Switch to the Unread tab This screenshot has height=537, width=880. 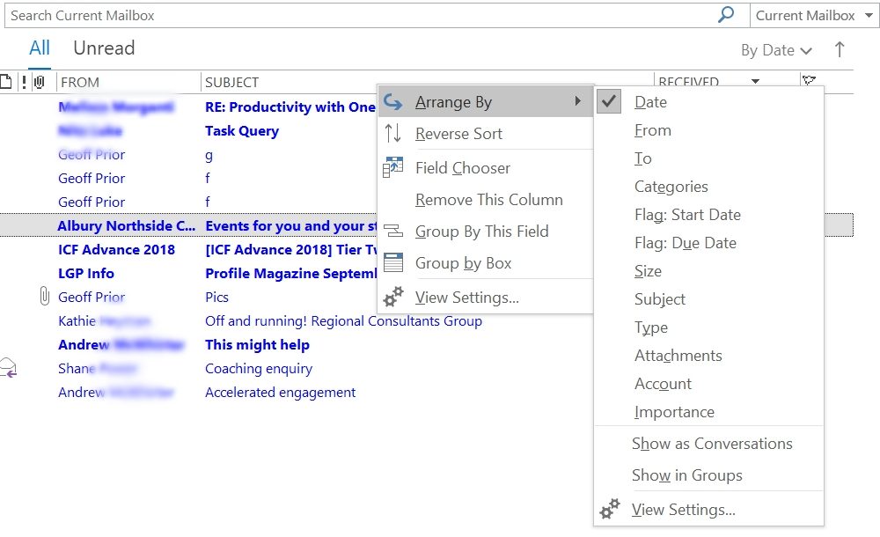tap(104, 48)
